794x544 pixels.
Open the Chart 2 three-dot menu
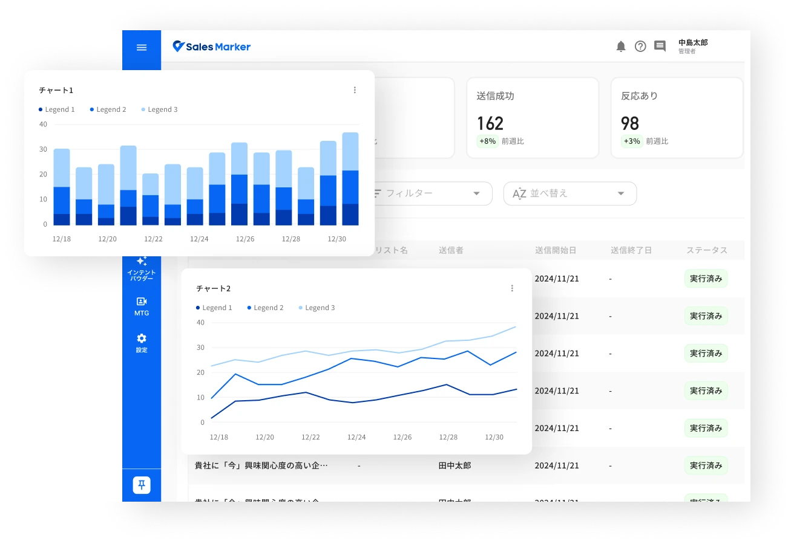point(512,288)
